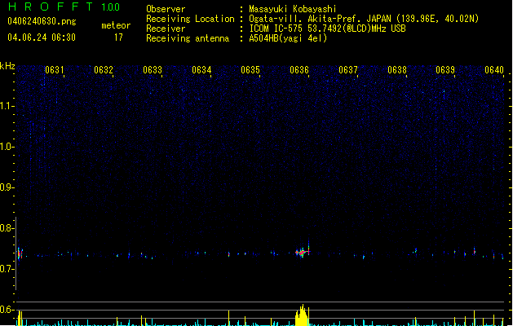This screenshot has height=326, width=513.
Task: Click the 1.1 kHz frequency label
Action: (x=7, y=106)
